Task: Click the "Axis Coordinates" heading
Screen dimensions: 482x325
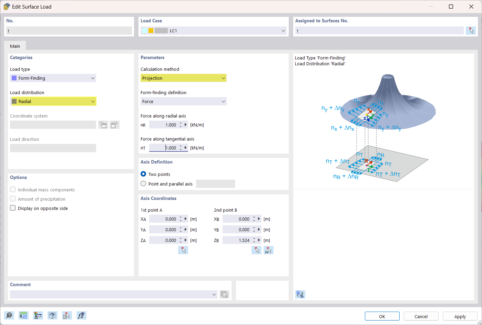Action: 158,198
